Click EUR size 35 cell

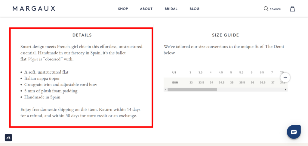(232, 83)
